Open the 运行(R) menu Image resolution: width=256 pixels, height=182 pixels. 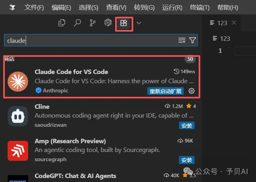click(x=172, y=8)
